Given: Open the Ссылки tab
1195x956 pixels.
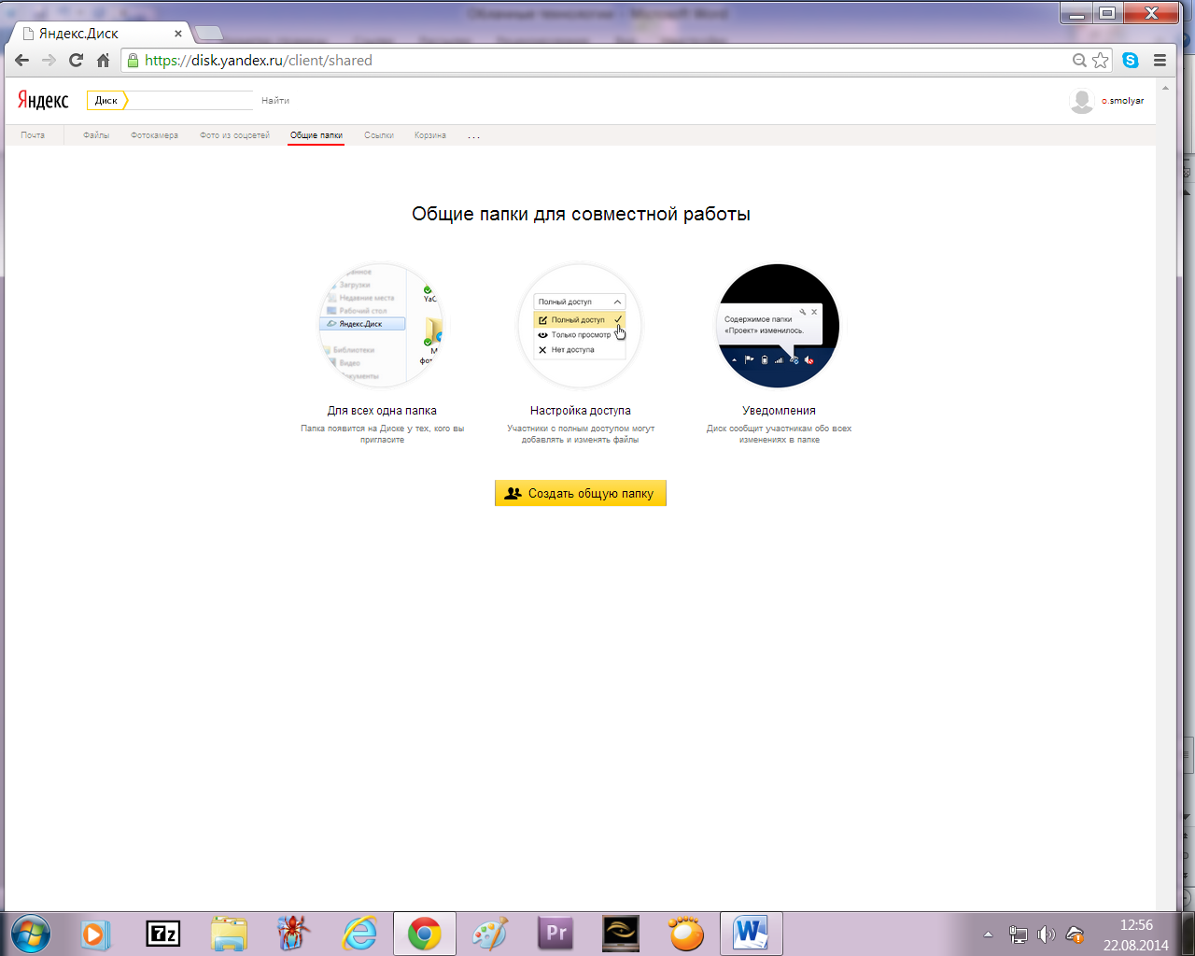Looking at the screenshot, I should [379, 135].
